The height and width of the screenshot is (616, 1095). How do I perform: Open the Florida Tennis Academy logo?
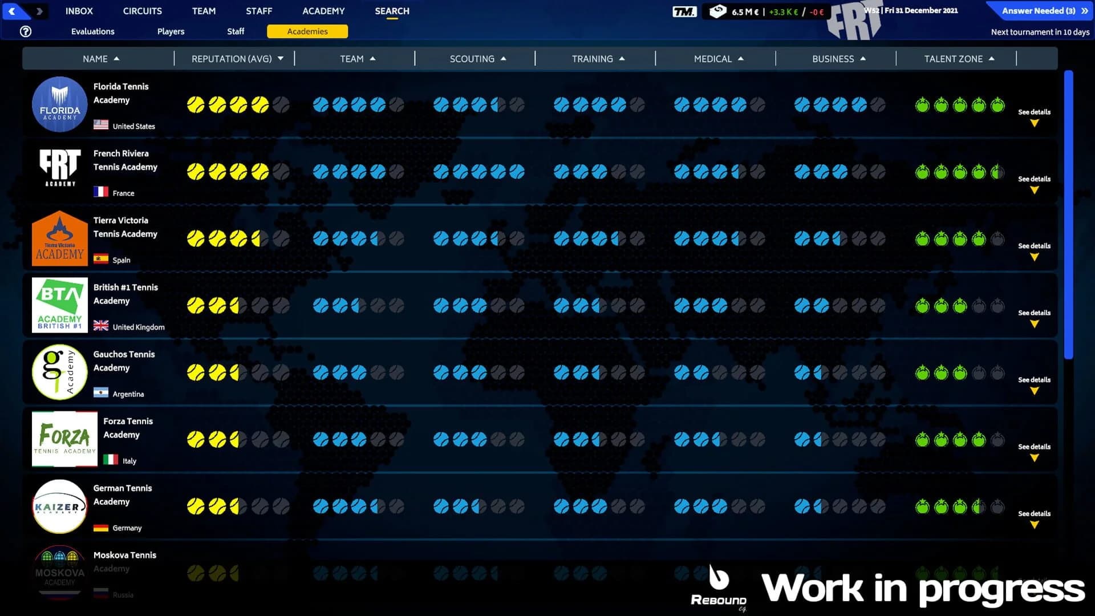59,104
